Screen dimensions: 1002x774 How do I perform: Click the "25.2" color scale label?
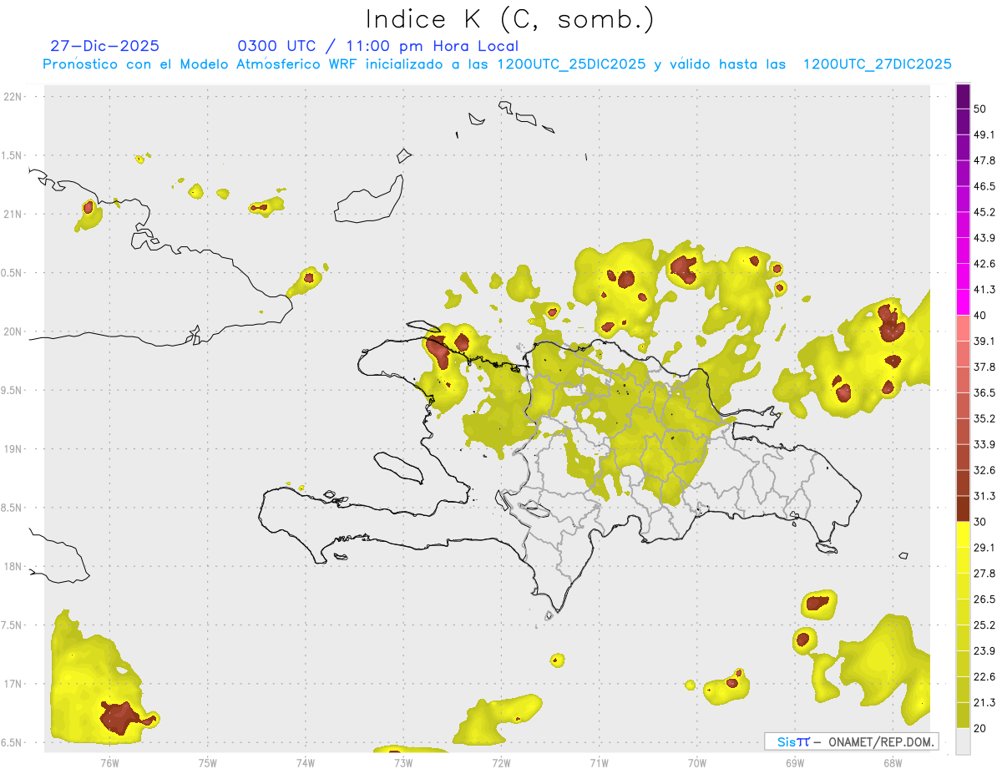[984, 625]
